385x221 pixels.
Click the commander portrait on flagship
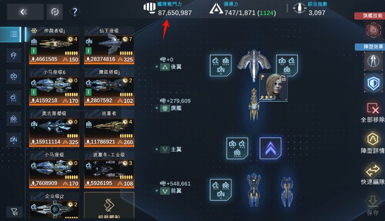coord(273,87)
